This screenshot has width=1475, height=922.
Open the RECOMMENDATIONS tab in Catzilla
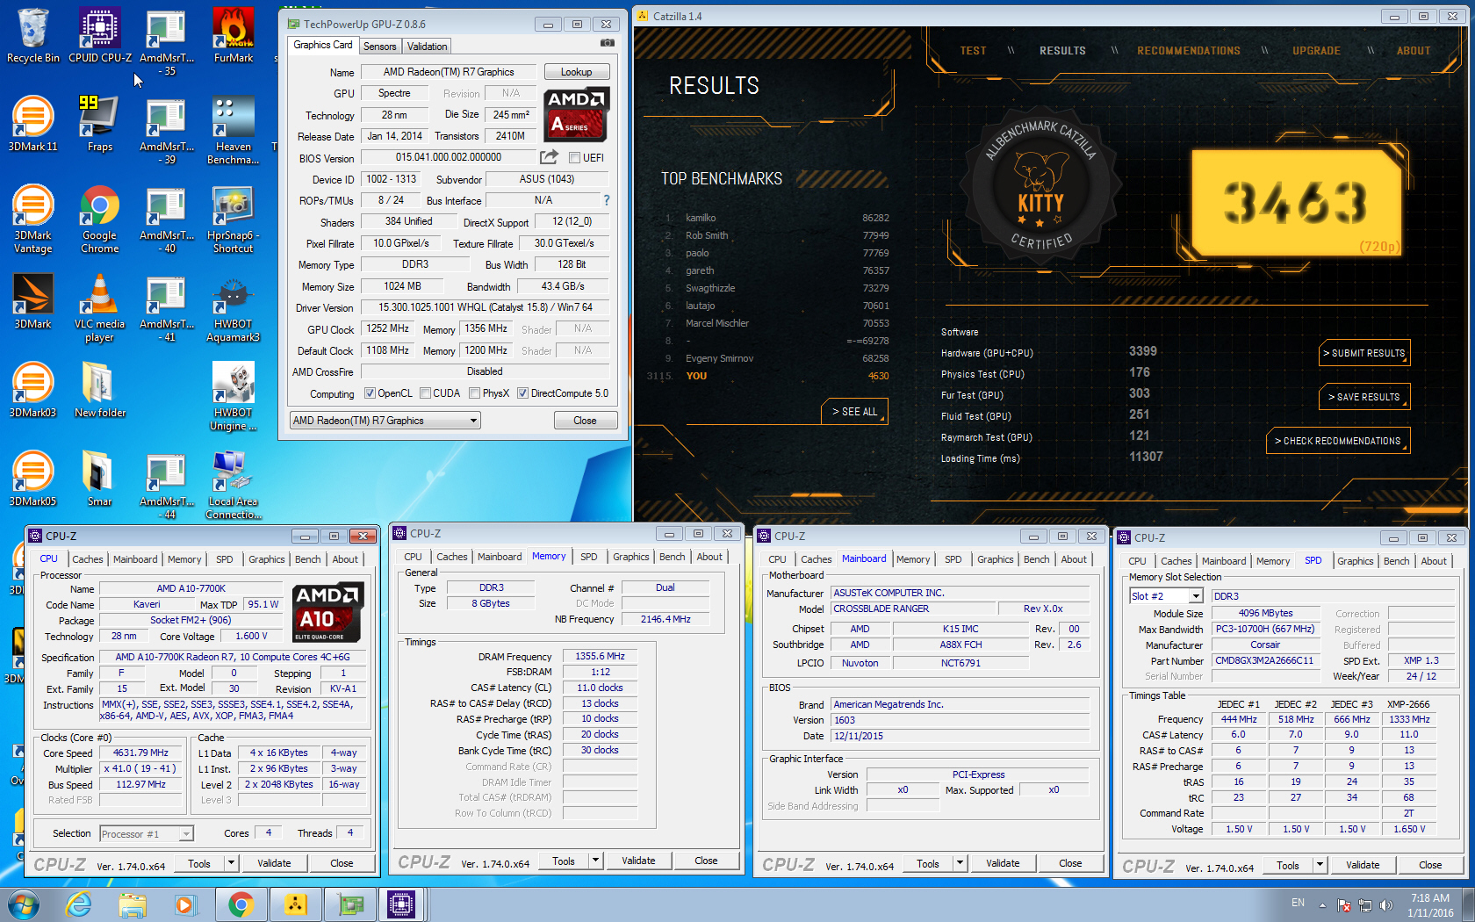[1189, 51]
